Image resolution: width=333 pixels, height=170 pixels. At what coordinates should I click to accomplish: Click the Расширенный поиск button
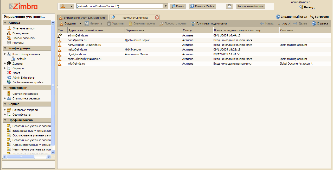coord(251,6)
